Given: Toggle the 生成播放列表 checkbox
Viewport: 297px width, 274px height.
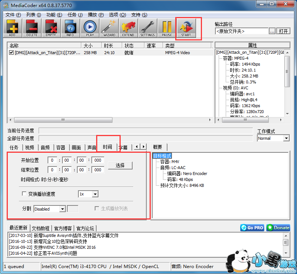Looking at the screenshot, I should pyautogui.click(x=97, y=209).
